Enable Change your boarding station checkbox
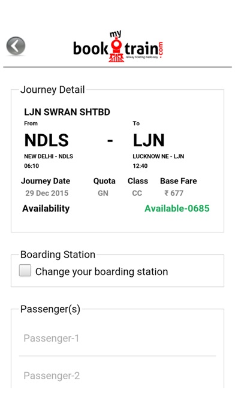 pyautogui.click(x=25, y=270)
